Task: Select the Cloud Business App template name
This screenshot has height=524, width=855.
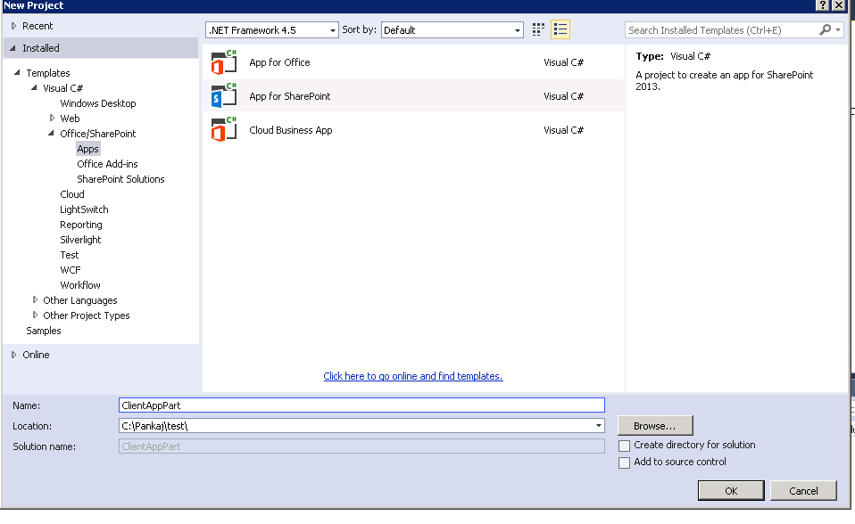Action: click(291, 130)
